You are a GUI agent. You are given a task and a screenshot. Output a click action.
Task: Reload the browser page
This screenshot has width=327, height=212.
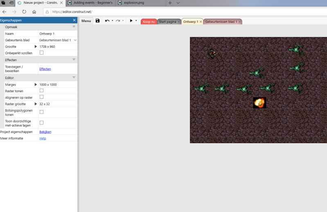pyautogui.click(x=24, y=12)
